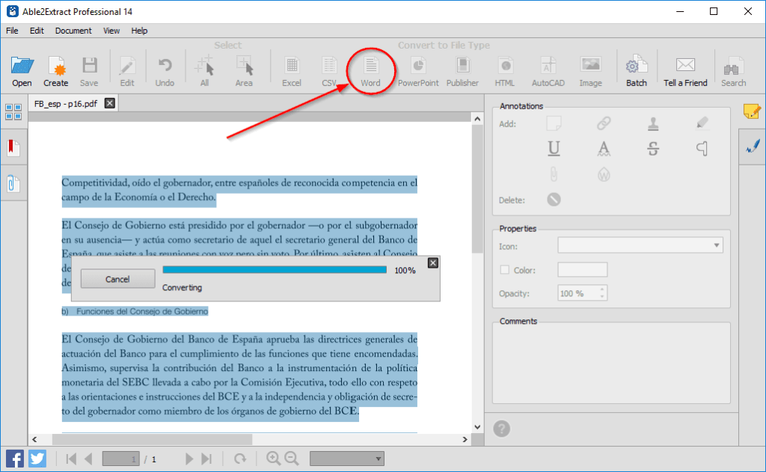Select the Excel conversion tool
The height and width of the screenshot is (472, 766).
point(291,71)
